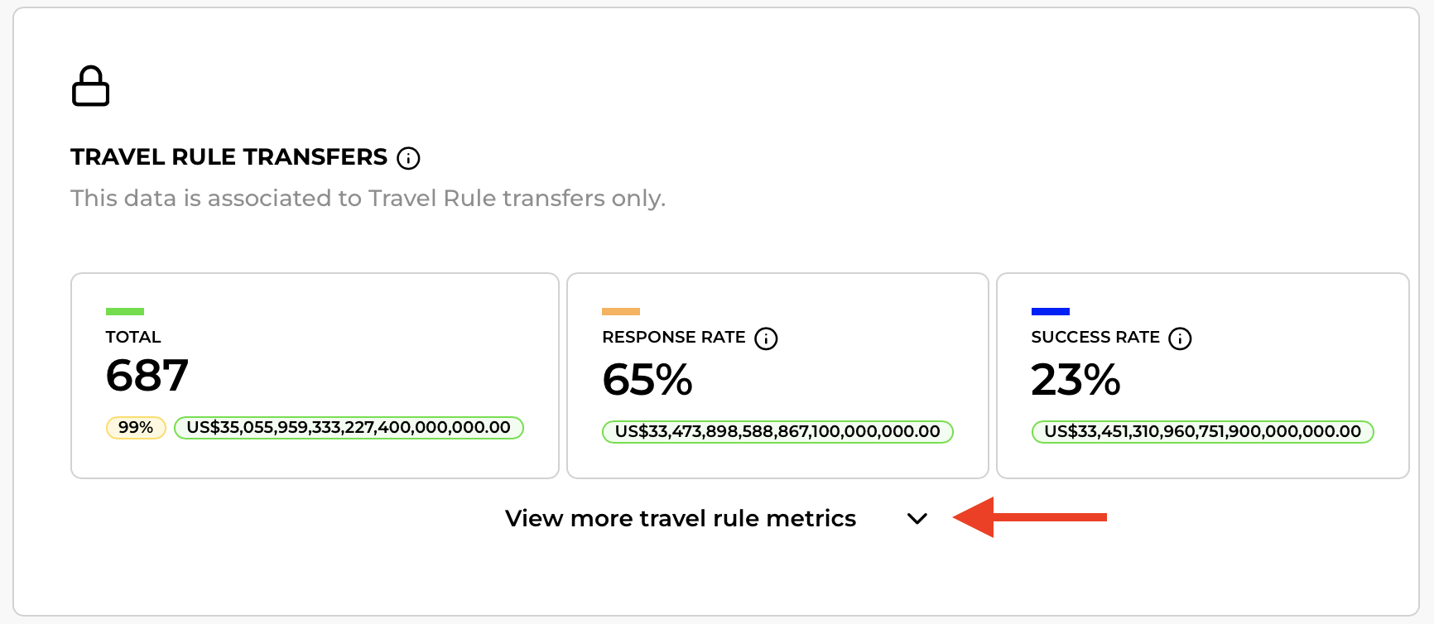The width and height of the screenshot is (1434, 624).
Task: Click the Response Rate label
Action: pyautogui.click(x=674, y=338)
